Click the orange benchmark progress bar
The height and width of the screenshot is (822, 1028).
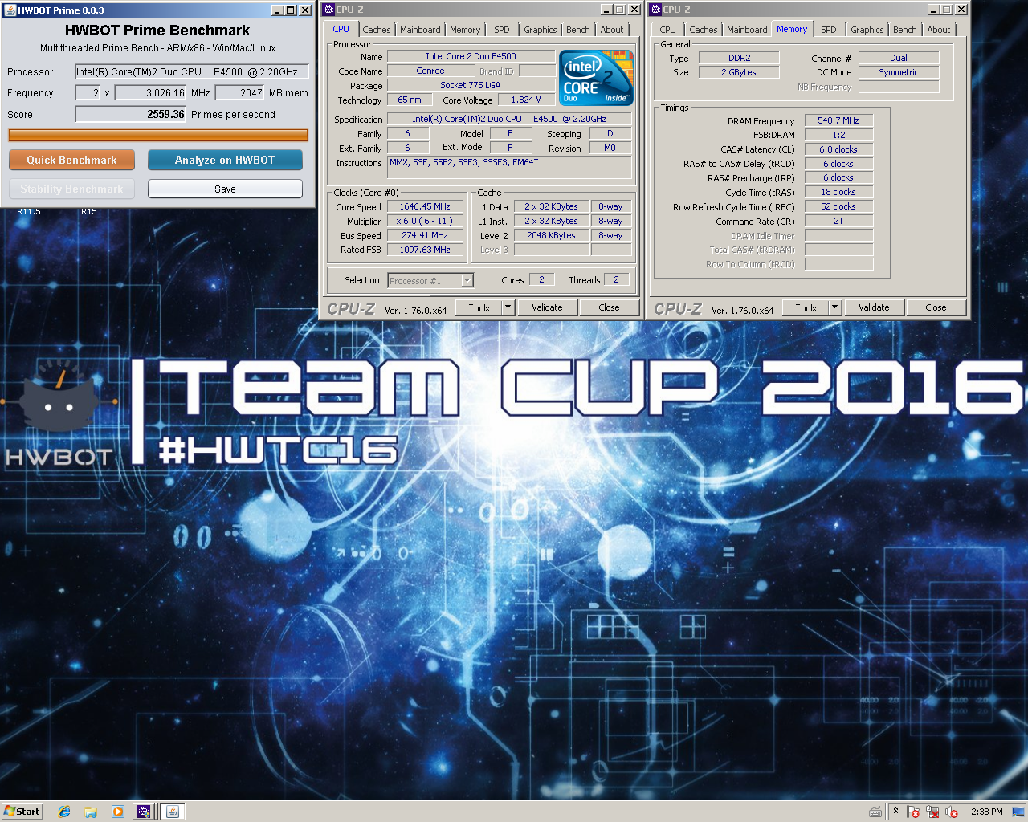pyautogui.click(x=158, y=136)
